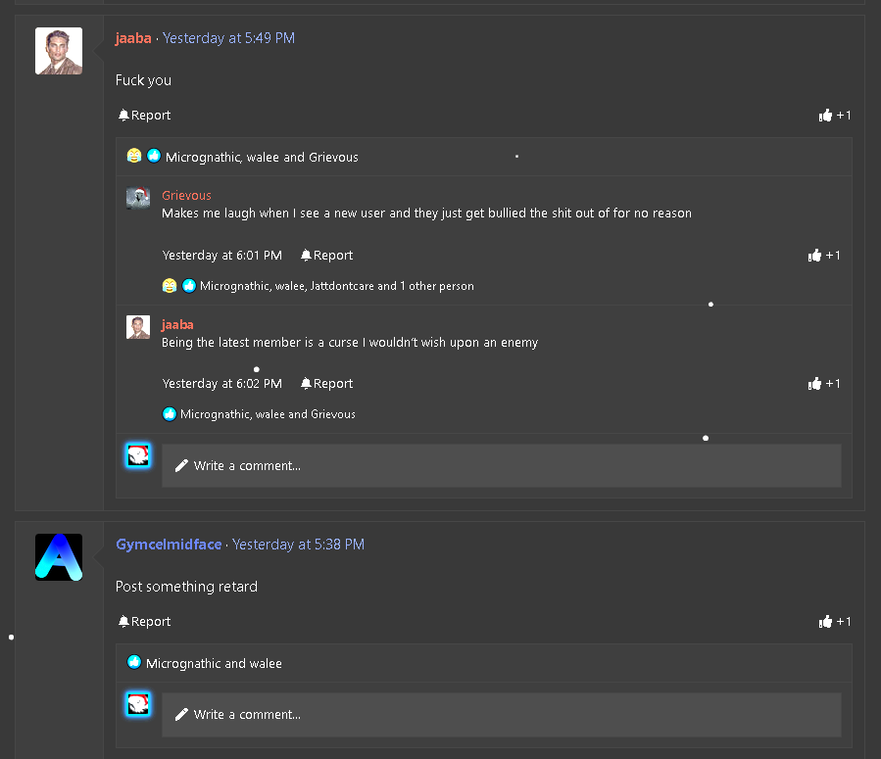Open Gymcelmidface's avatar with letter A
This screenshot has width=881, height=759.
(x=59, y=557)
